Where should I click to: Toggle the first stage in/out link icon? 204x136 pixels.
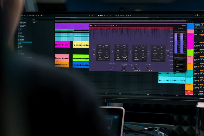pos(103,47)
